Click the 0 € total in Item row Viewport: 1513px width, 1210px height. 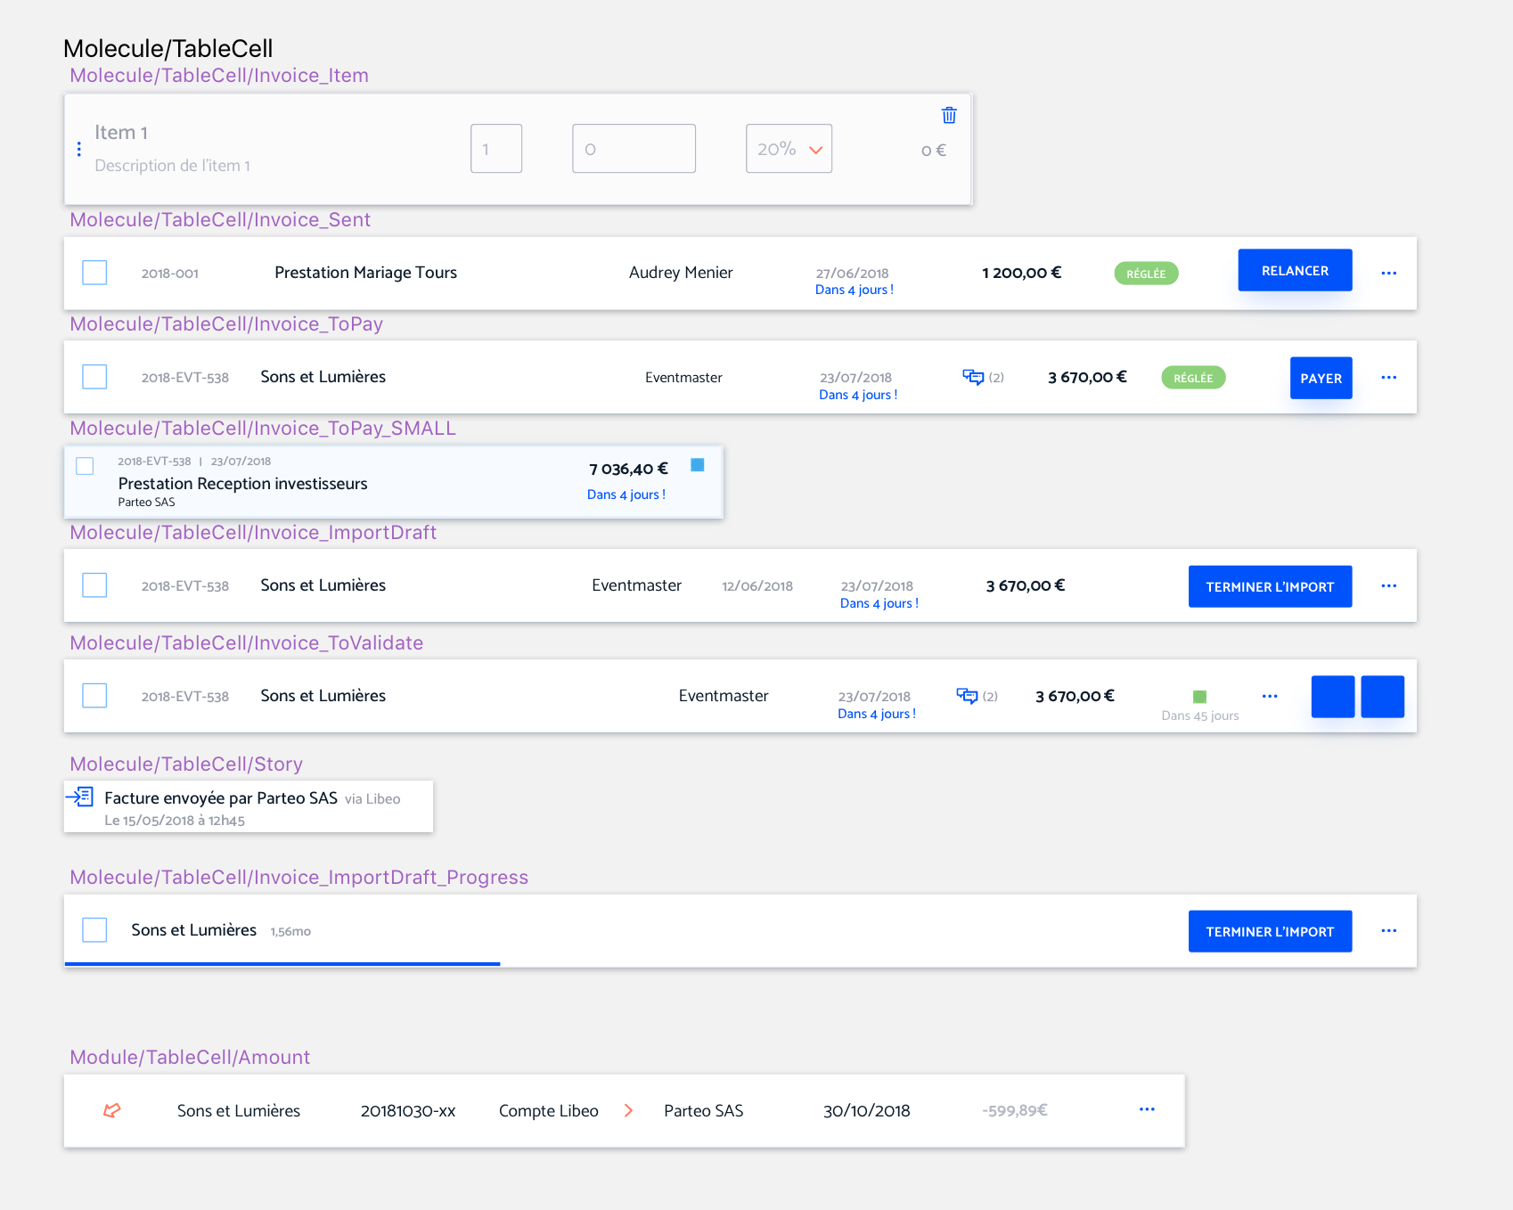coord(933,151)
